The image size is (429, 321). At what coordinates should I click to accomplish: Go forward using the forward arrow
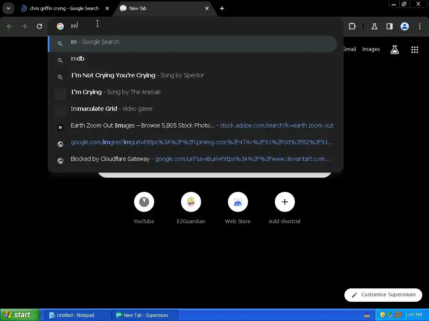[x=24, y=26]
